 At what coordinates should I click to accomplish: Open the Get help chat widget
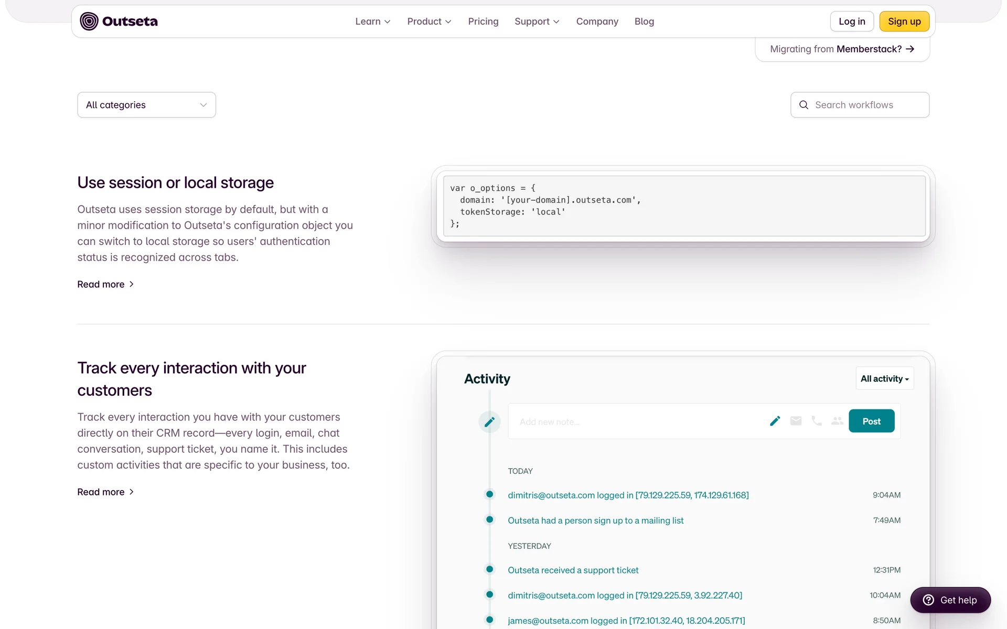[950, 600]
